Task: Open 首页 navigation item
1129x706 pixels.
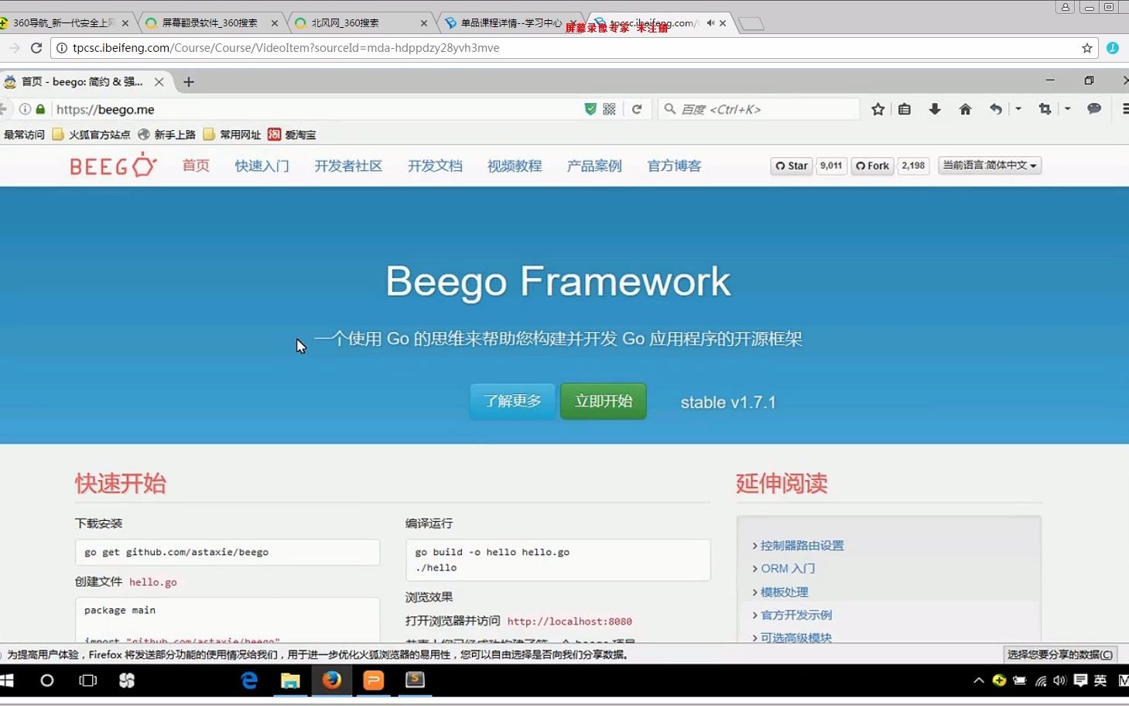Action: coord(196,166)
